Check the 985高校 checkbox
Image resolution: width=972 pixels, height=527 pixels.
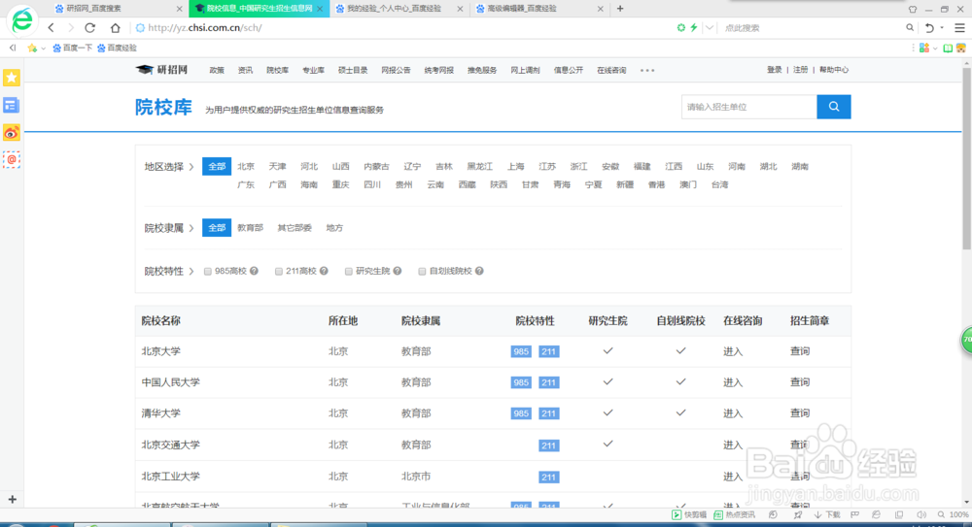pos(208,271)
